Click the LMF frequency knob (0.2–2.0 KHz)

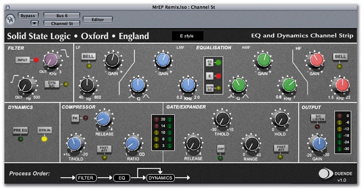click(188, 85)
